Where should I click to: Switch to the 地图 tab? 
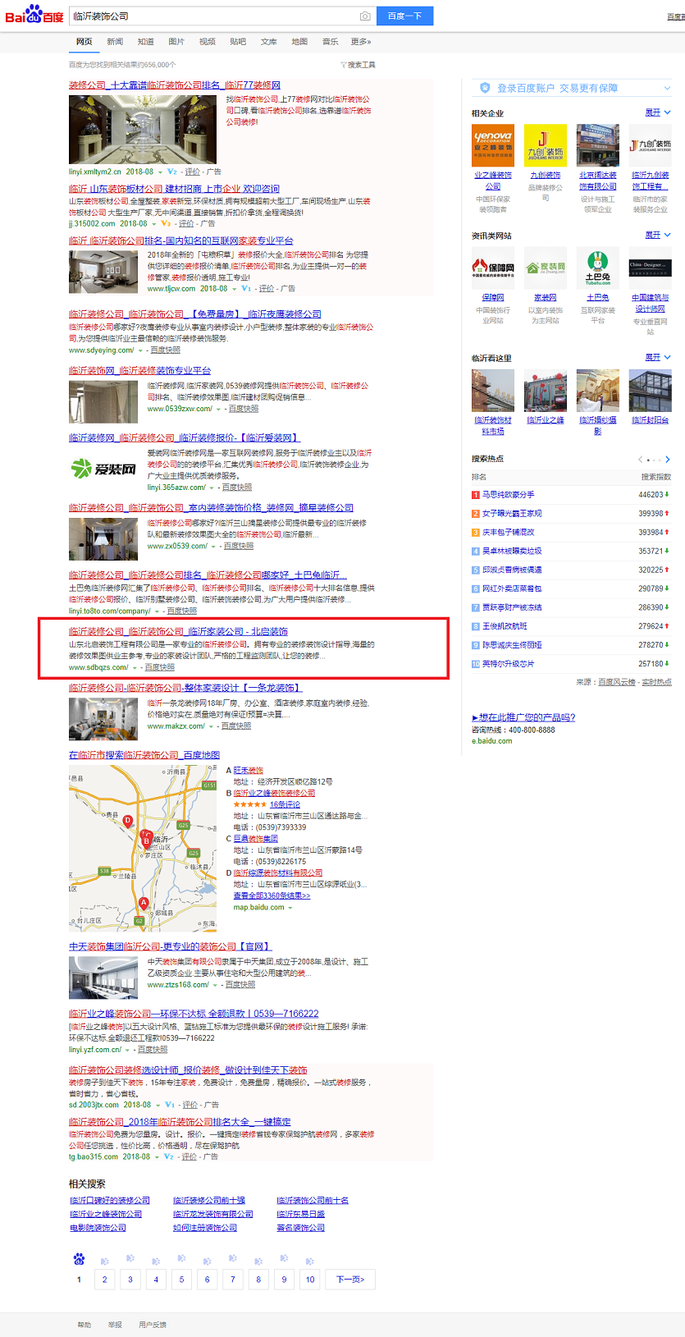coord(299,42)
